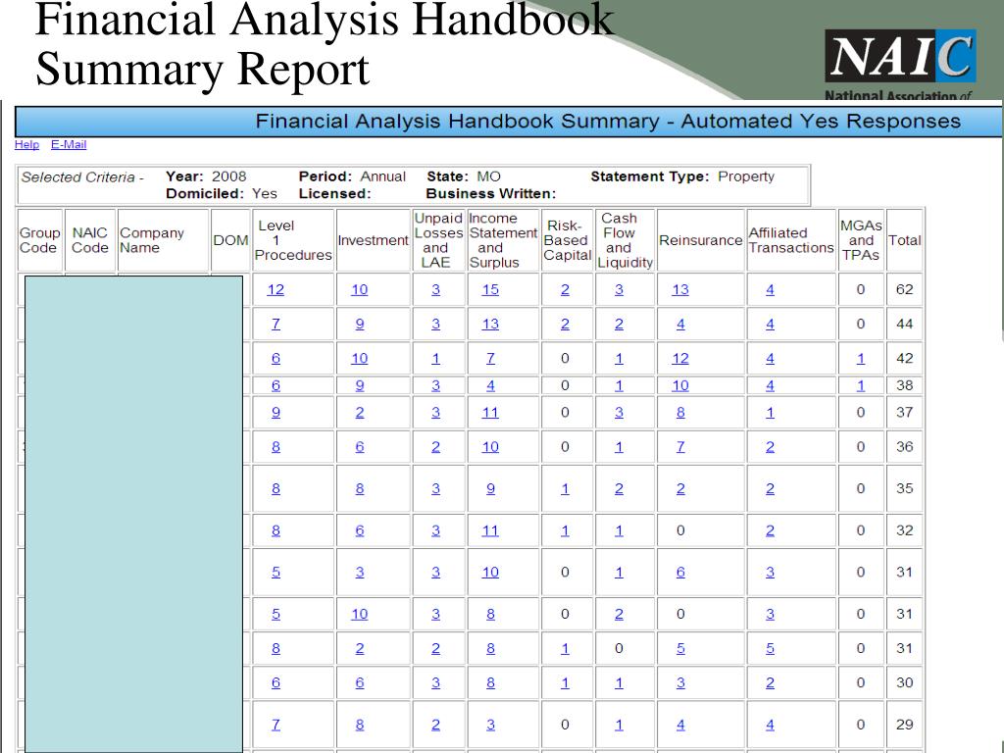The width and height of the screenshot is (1004, 753).
Task: Click the Risk-Based Capital column header
Action: click(567, 240)
